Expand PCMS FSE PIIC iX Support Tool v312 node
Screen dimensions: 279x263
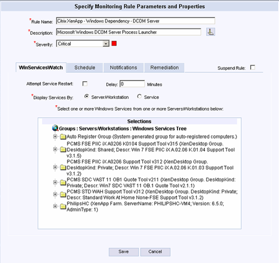(55, 167)
